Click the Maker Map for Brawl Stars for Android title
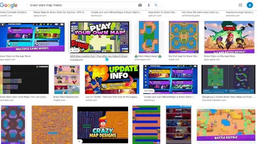The image size is (257, 144). (59, 12)
